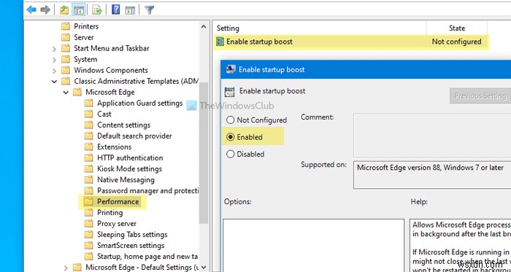Screen dimensions: 511x272
Task: Select SmartScreen settings folder
Action: click(131, 246)
